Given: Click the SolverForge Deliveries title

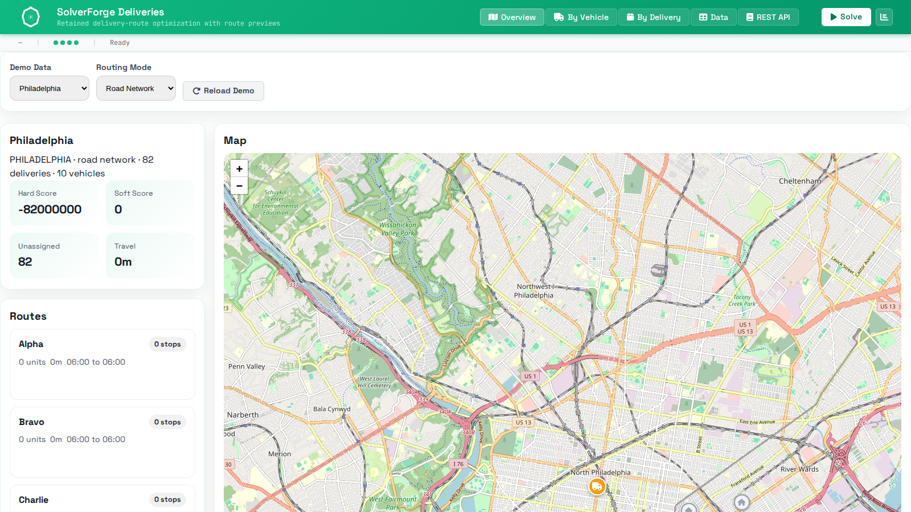Looking at the screenshot, I should click(110, 12).
